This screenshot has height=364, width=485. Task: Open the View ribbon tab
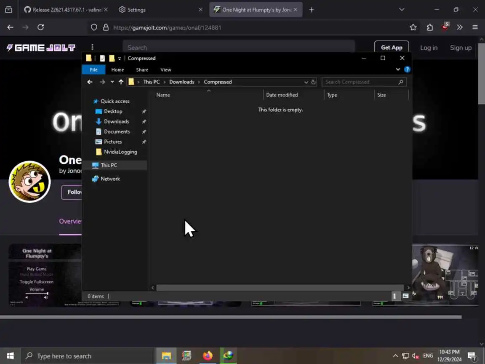point(166,70)
